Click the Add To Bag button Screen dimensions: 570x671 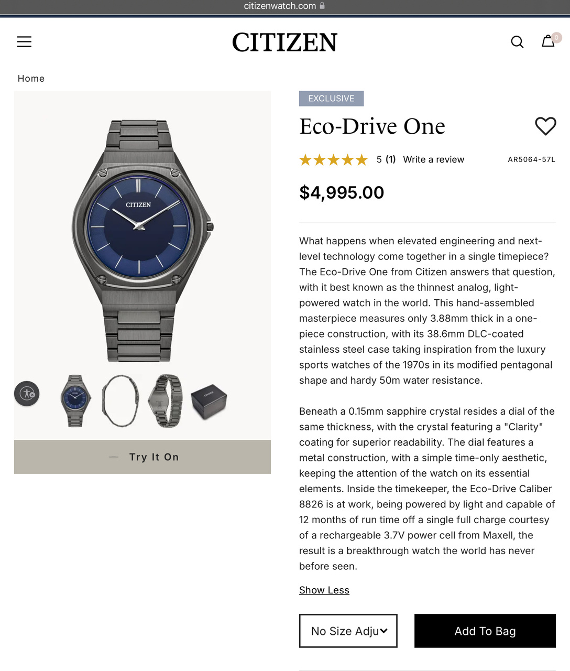click(485, 631)
